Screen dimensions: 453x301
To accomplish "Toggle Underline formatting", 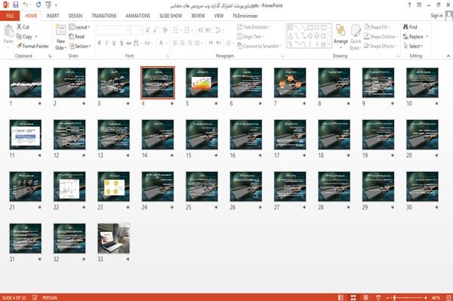I will pyautogui.click(x=114, y=43).
